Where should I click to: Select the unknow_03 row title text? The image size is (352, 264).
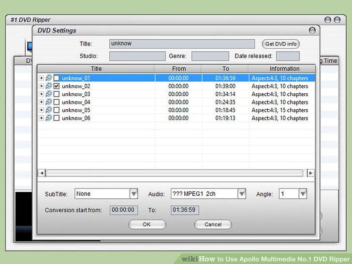[76, 94]
